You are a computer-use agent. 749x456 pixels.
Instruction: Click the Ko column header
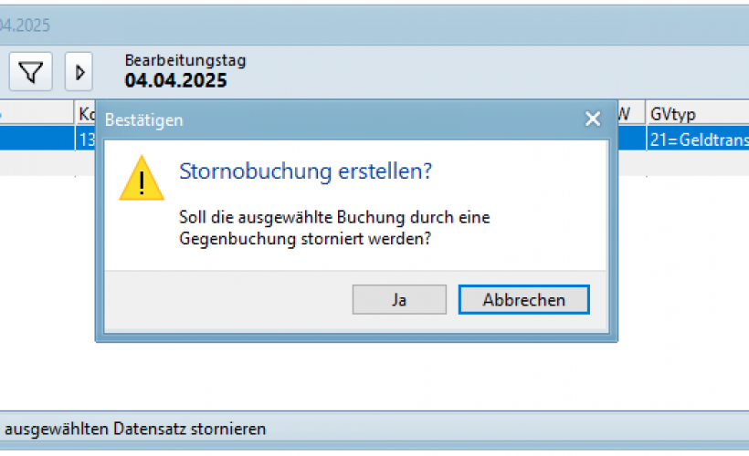[x=86, y=113]
